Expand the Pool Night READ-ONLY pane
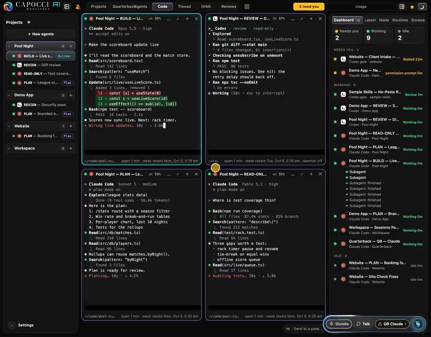The width and height of the screenshot is (431, 337). [302, 174]
